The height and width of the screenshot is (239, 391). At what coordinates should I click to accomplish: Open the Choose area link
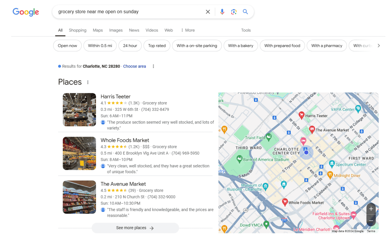pyautogui.click(x=134, y=66)
